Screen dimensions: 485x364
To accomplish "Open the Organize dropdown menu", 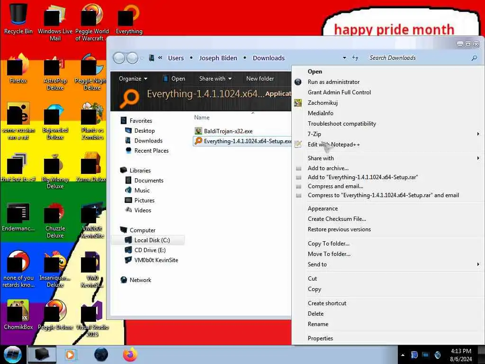I will click(133, 79).
